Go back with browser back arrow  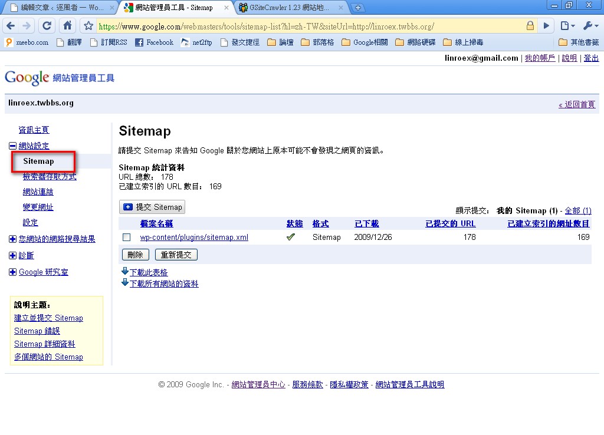[11, 26]
